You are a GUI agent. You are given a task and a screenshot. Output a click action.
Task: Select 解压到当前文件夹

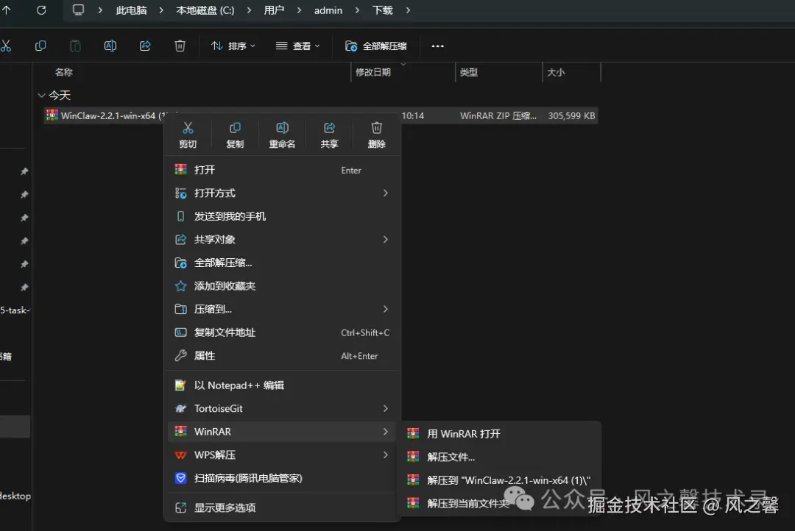501,503
